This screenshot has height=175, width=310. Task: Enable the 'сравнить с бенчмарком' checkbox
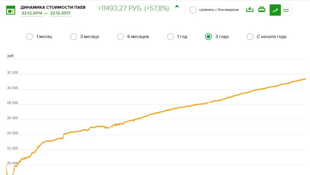(193, 10)
